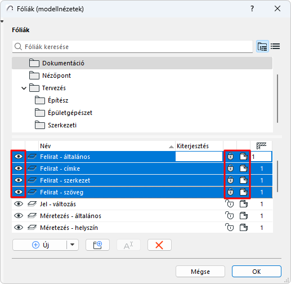Viewport: 291px width, 284px height.
Task: Collapse the Tervezés folder
Action: (x=24, y=88)
